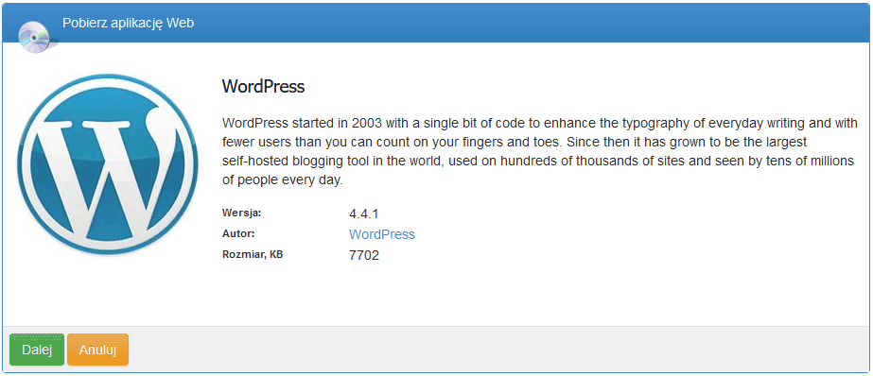Click the CD disc icon in header
Image resolution: width=873 pixels, height=376 pixels.
tap(35, 38)
